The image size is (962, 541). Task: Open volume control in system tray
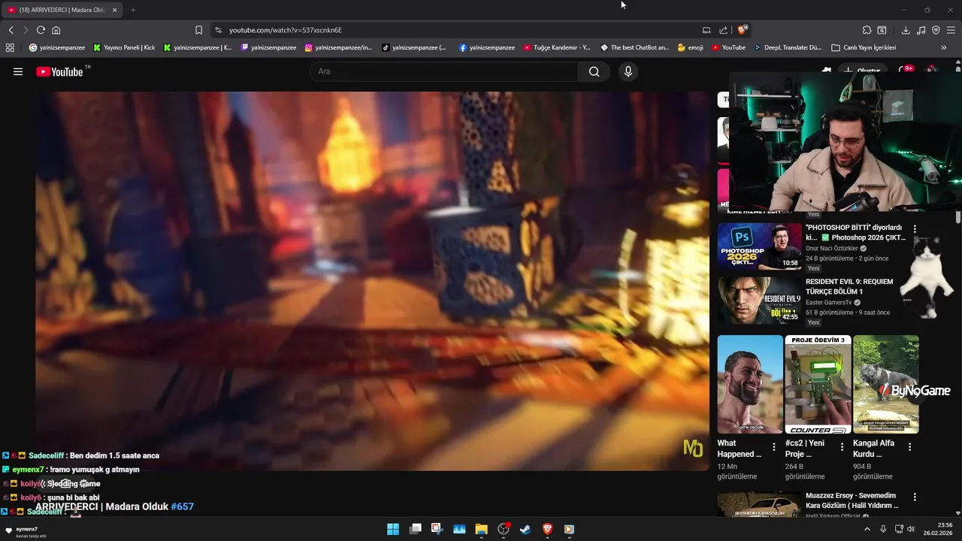point(911,529)
